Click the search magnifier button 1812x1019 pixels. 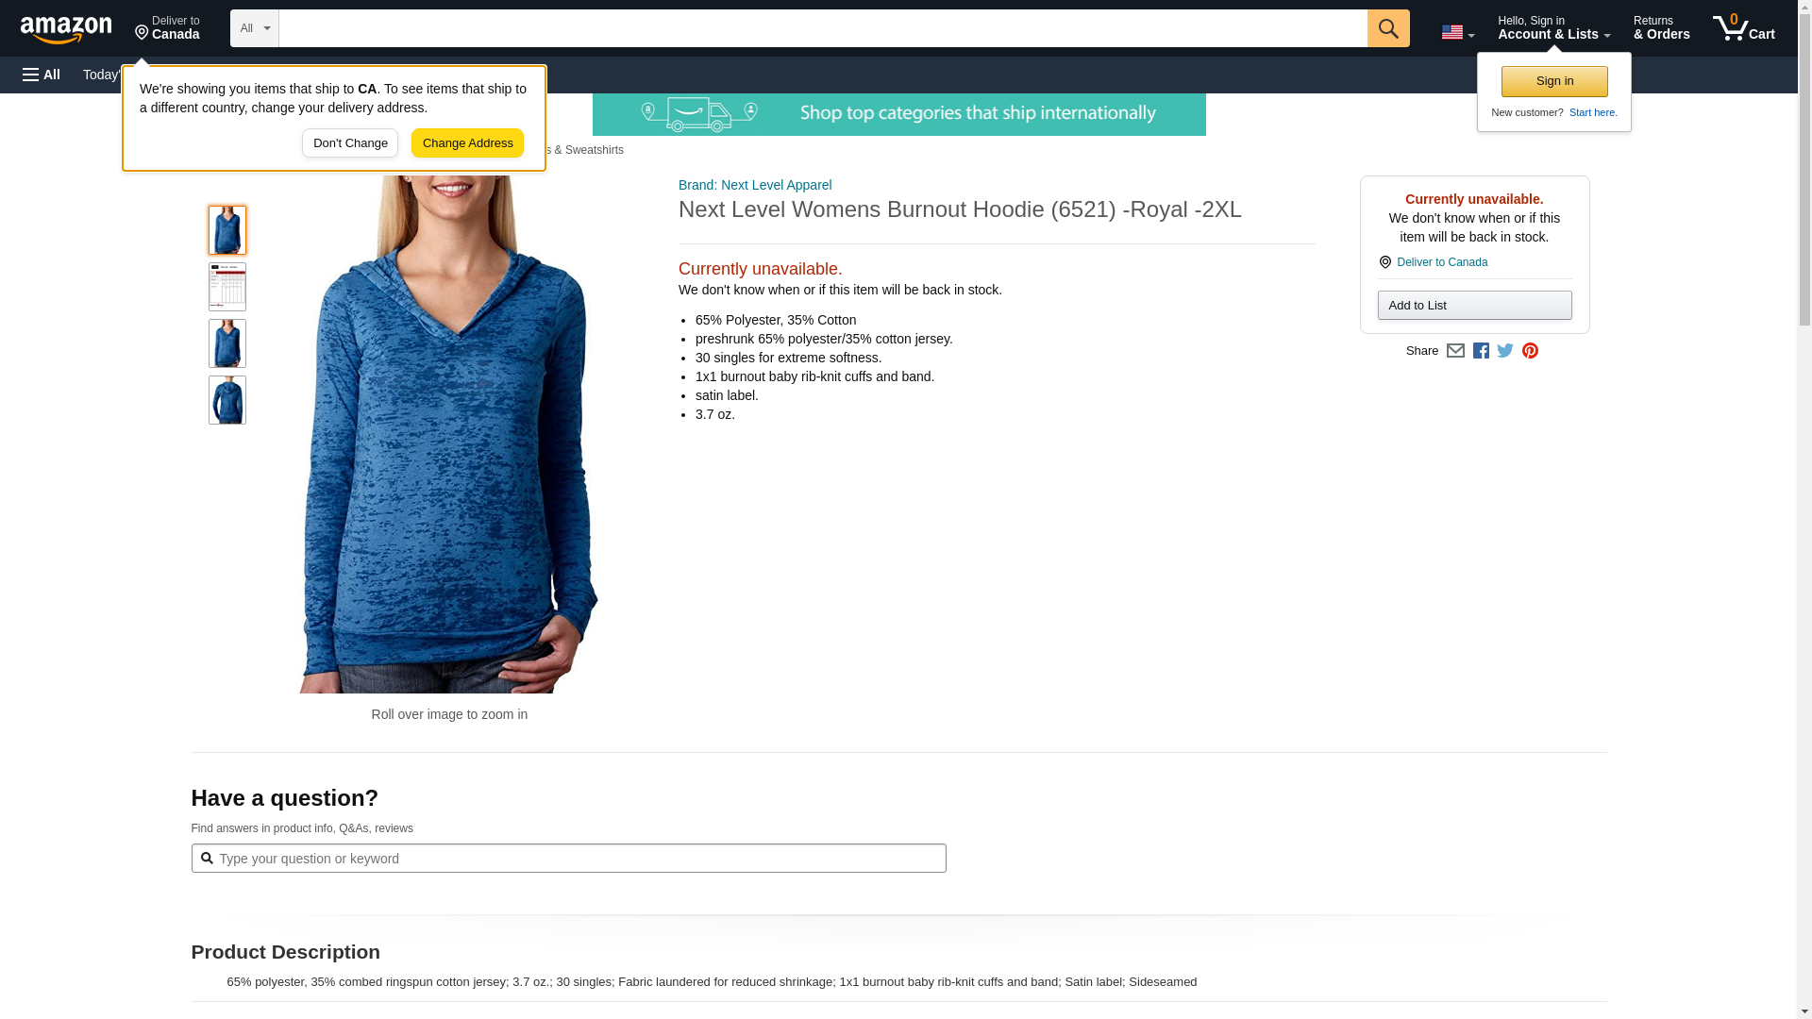coord(1387,28)
